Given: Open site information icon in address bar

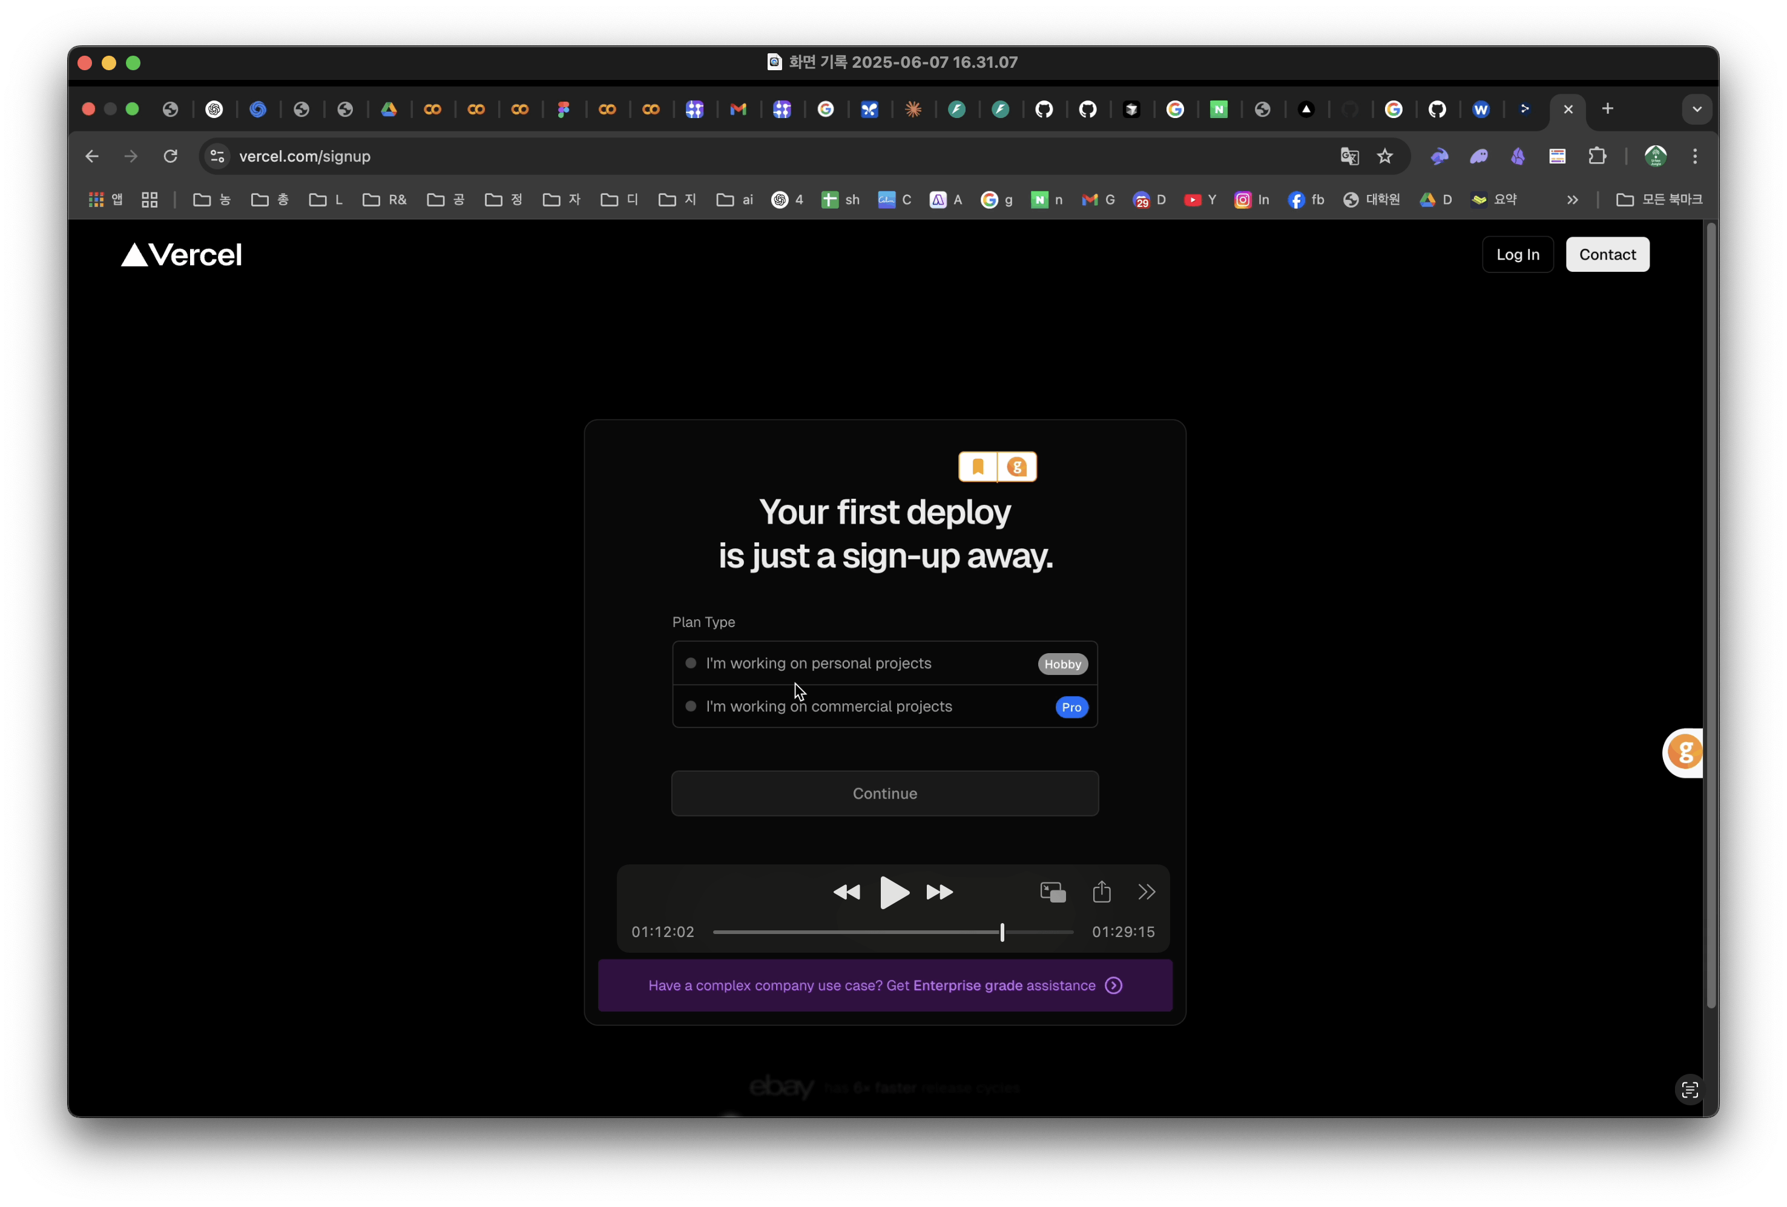Looking at the screenshot, I should click(217, 156).
